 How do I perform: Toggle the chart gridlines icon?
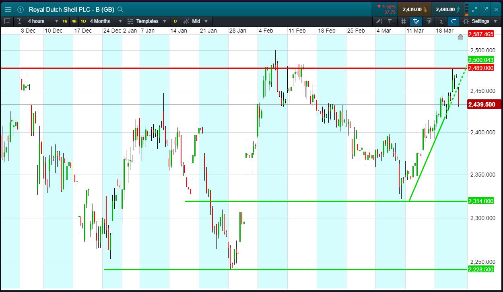pos(404,21)
